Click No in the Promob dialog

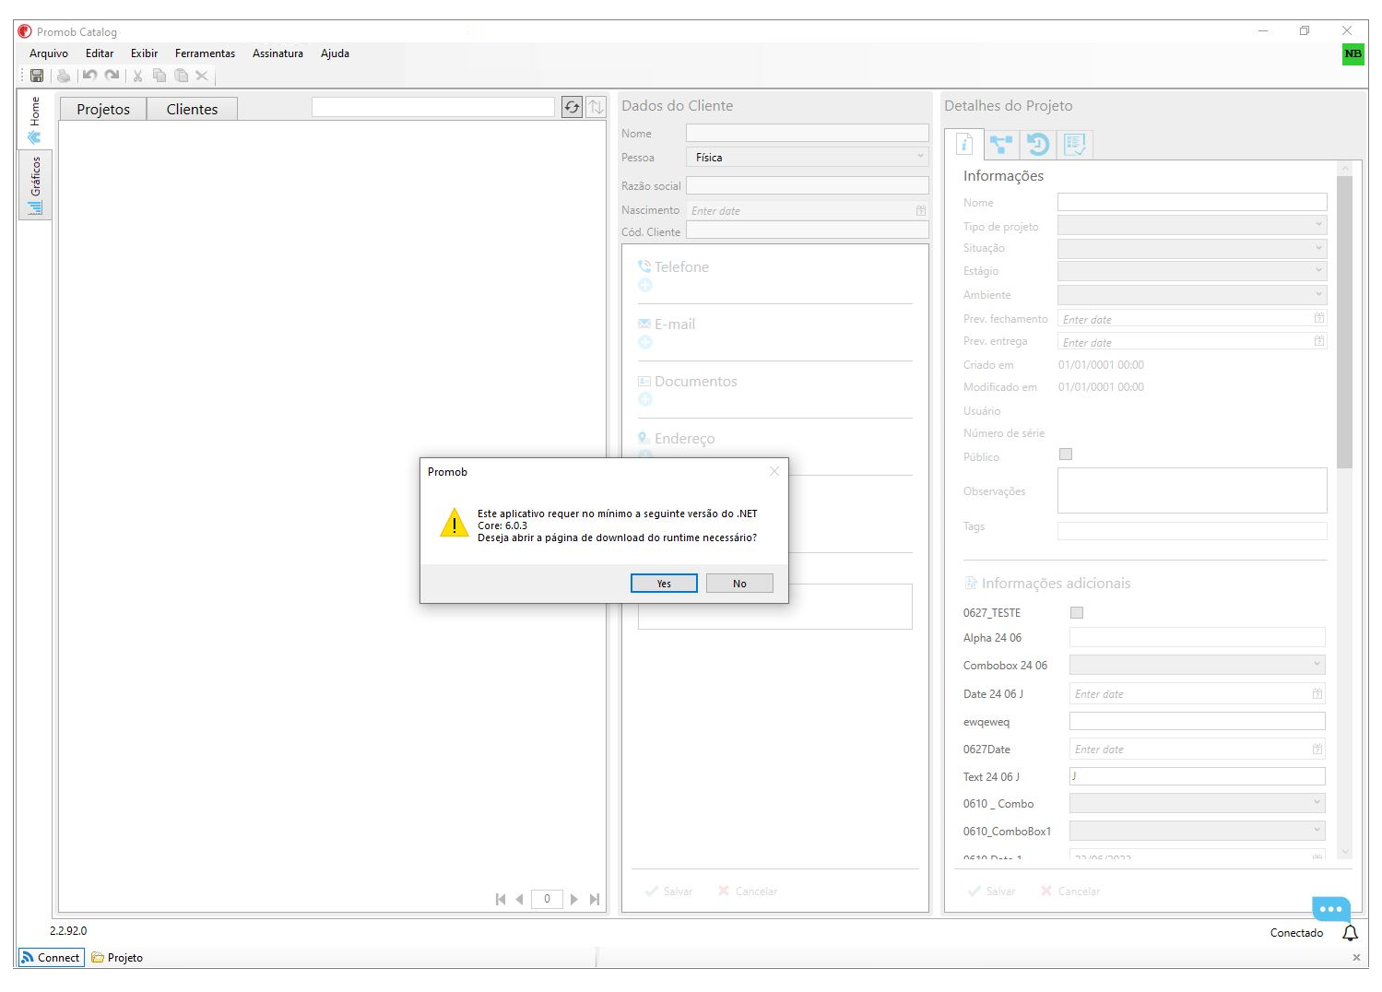[x=739, y=584]
